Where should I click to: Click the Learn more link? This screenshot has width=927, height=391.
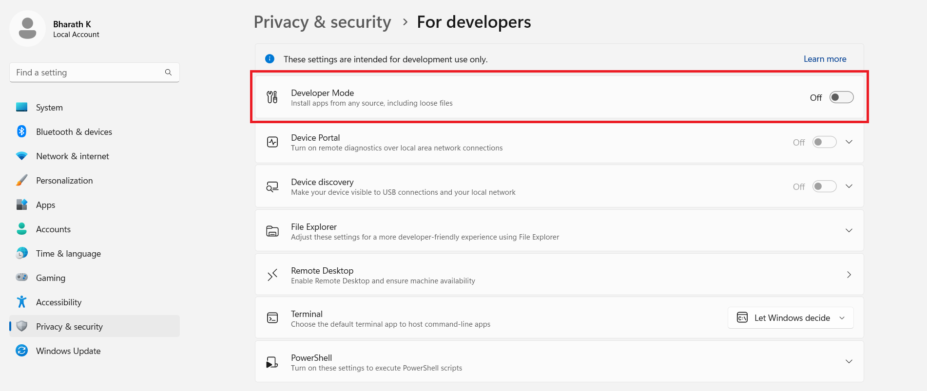point(825,59)
